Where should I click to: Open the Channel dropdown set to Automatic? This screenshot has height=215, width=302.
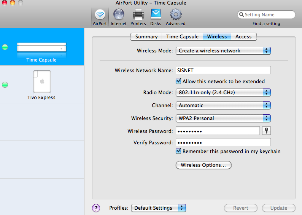point(223,105)
